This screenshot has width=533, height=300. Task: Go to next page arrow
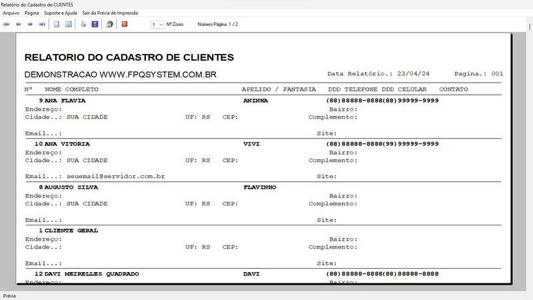point(30,24)
